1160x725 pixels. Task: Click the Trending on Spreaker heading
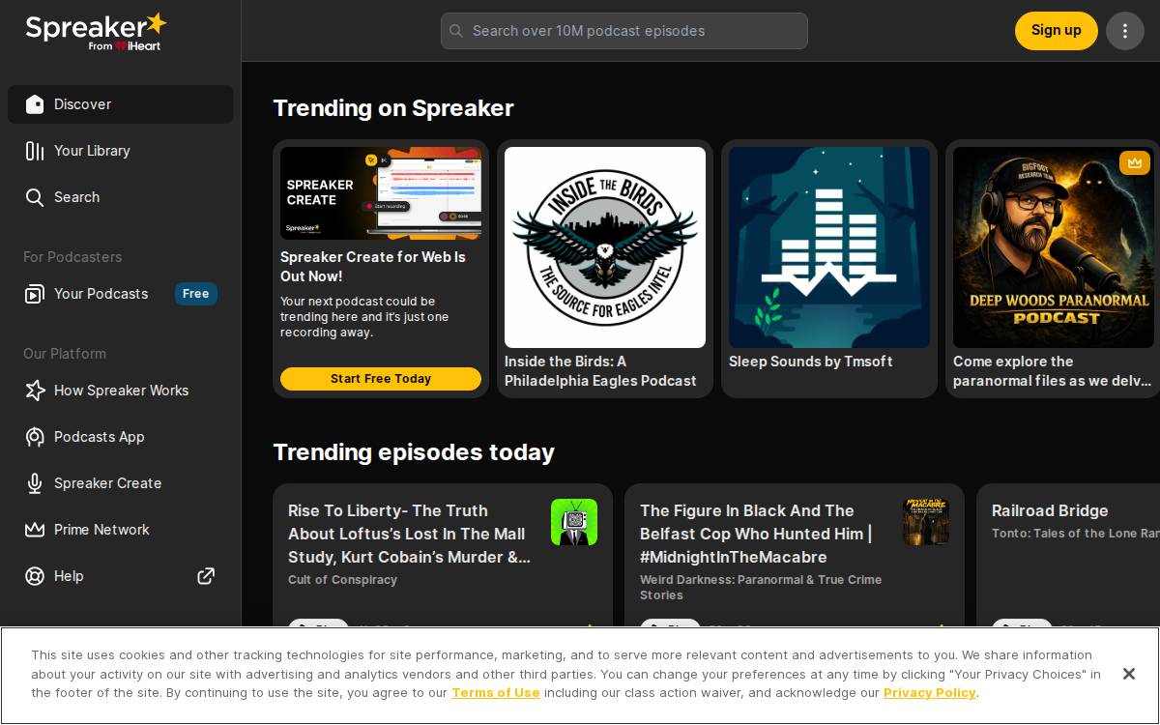click(x=393, y=108)
